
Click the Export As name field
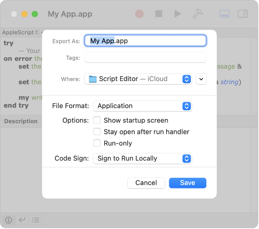click(145, 41)
